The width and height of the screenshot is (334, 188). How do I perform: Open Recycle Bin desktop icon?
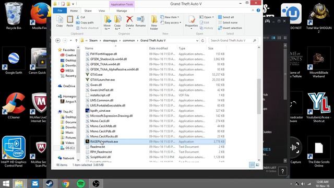[x=14, y=16]
